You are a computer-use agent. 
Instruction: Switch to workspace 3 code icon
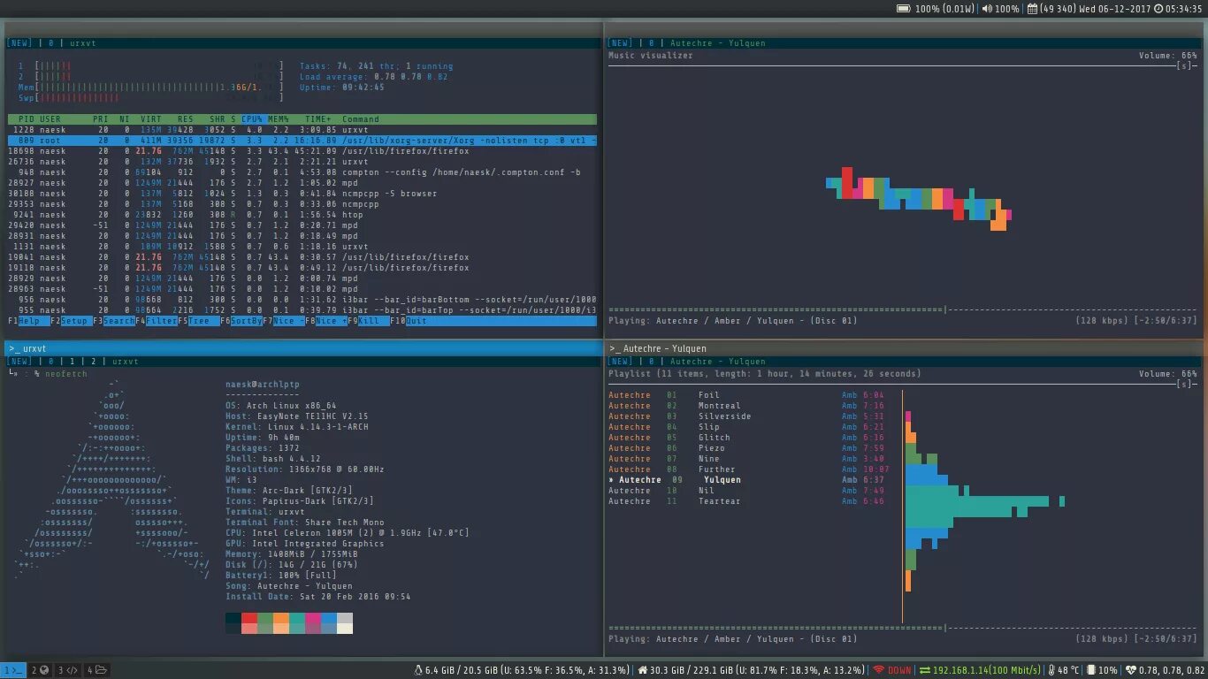[67, 670]
